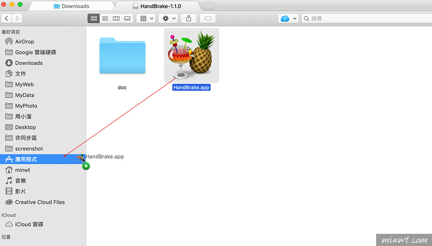This screenshot has width=432, height=246.
Task: Click the MyPhoto folder icon
Action: click(9, 106)
